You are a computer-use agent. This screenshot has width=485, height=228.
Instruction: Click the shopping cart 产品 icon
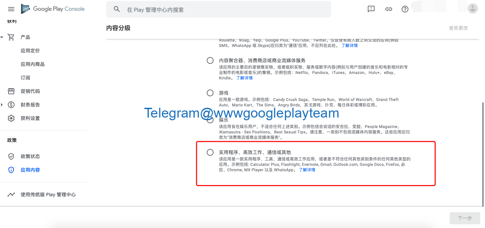point(11,37)
